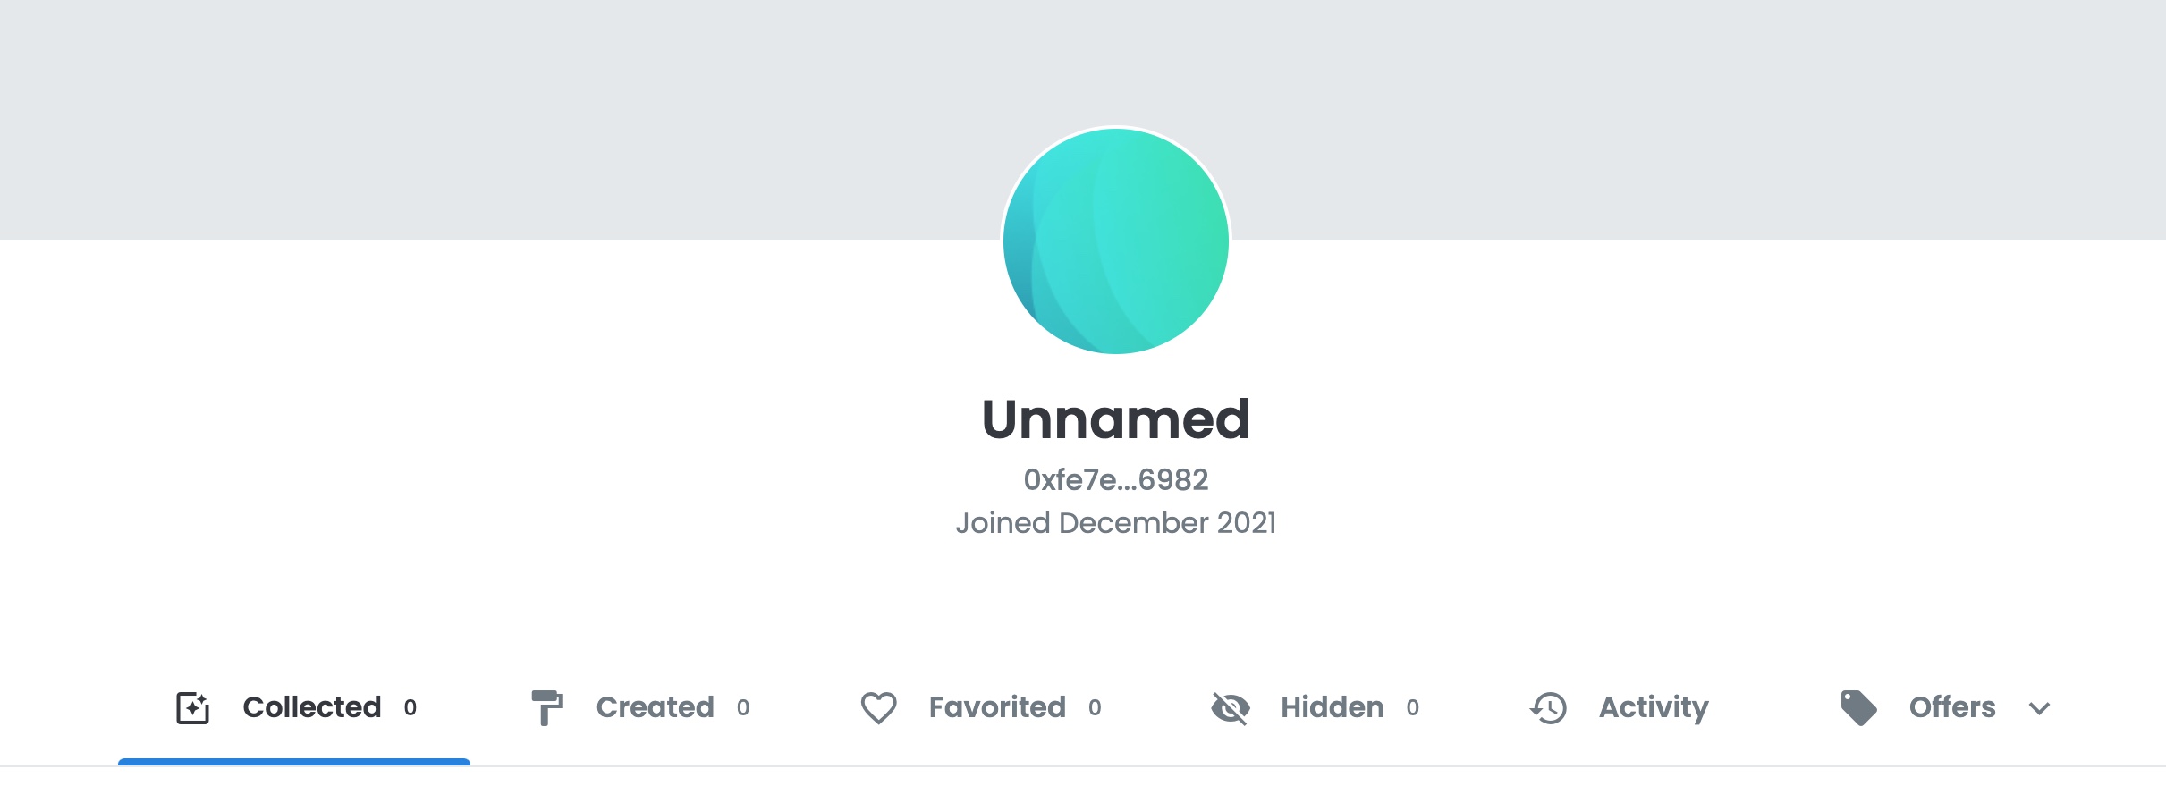This screenshot has height=803, width=2166.
Task: Open the Offers menu label
Action: [x=1952, y=707]
